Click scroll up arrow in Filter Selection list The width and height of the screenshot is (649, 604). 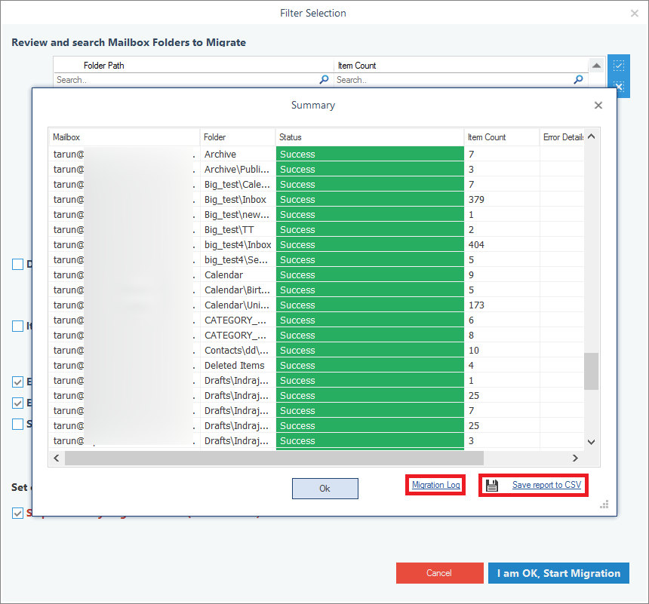pyautogui.click(x=596, y=66)
